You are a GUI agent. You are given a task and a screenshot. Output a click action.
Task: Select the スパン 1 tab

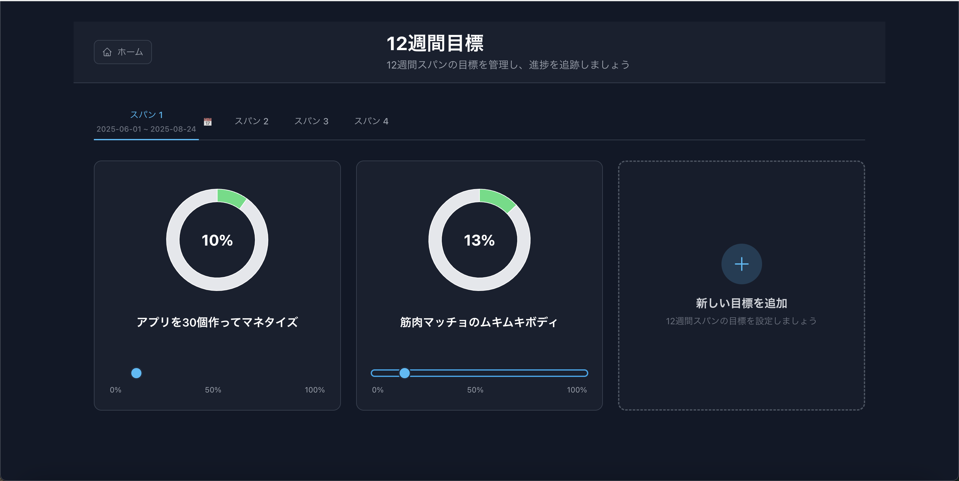point(146,115)
